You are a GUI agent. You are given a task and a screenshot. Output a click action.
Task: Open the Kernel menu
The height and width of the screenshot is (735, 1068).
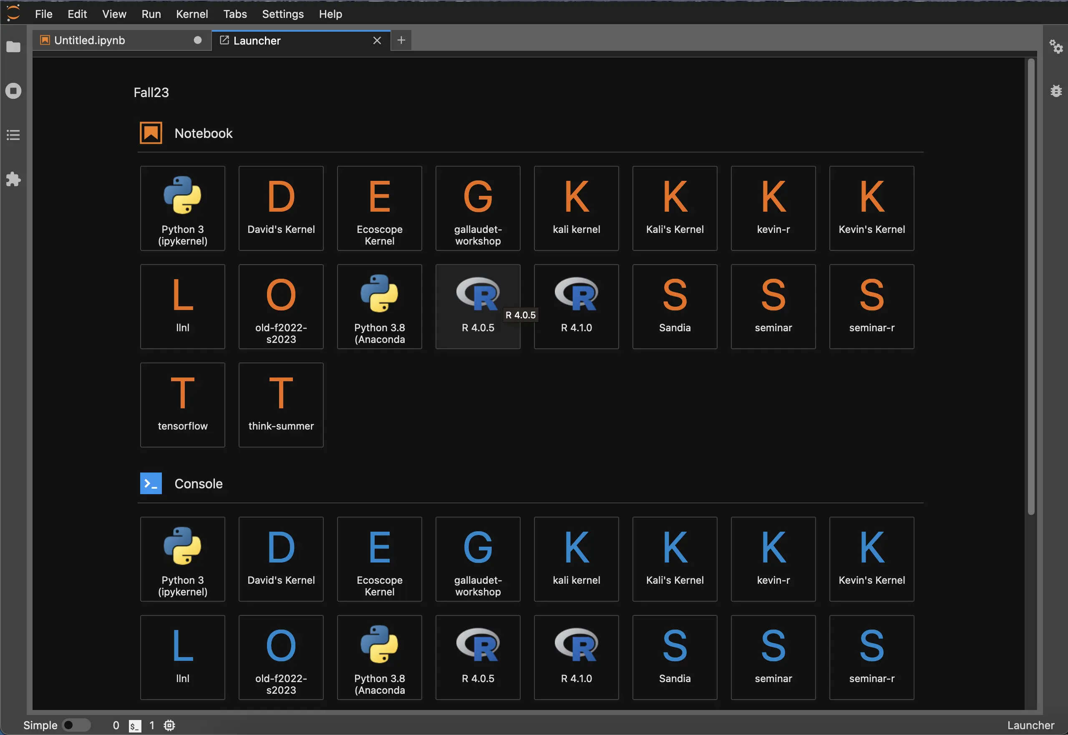(192, 14)
